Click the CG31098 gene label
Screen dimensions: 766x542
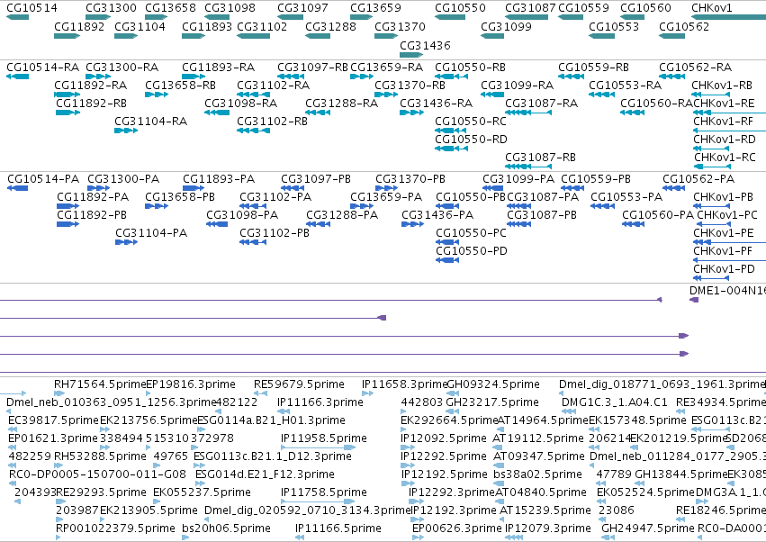coord(230,8)
